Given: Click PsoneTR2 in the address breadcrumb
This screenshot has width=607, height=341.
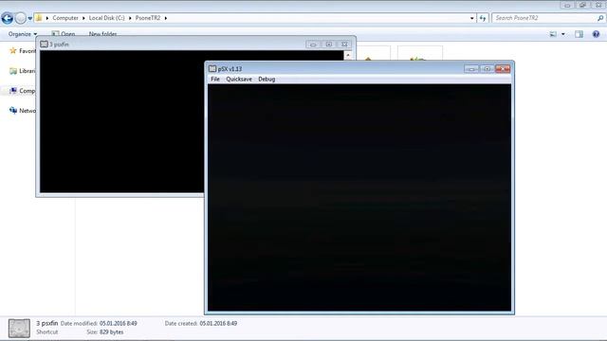Looking at the screenshot, I should 148,18.
